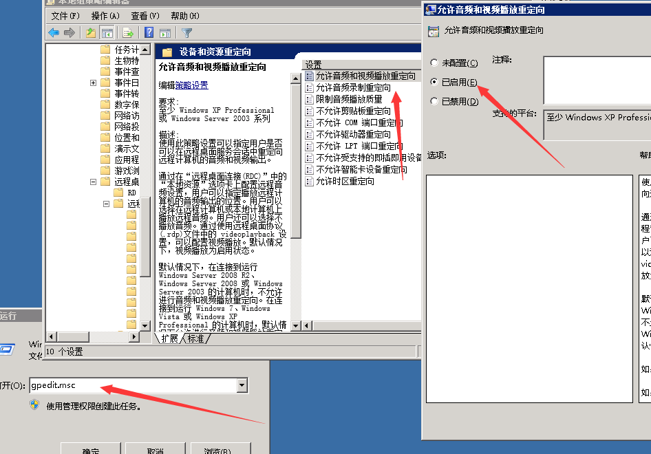Click the up one level folder icon

90,32
